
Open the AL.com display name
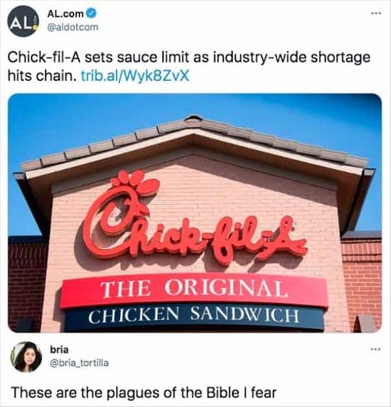click(65, 13)
